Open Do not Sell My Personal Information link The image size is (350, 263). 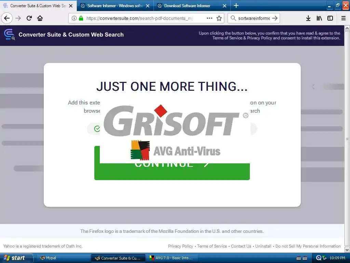308,246
